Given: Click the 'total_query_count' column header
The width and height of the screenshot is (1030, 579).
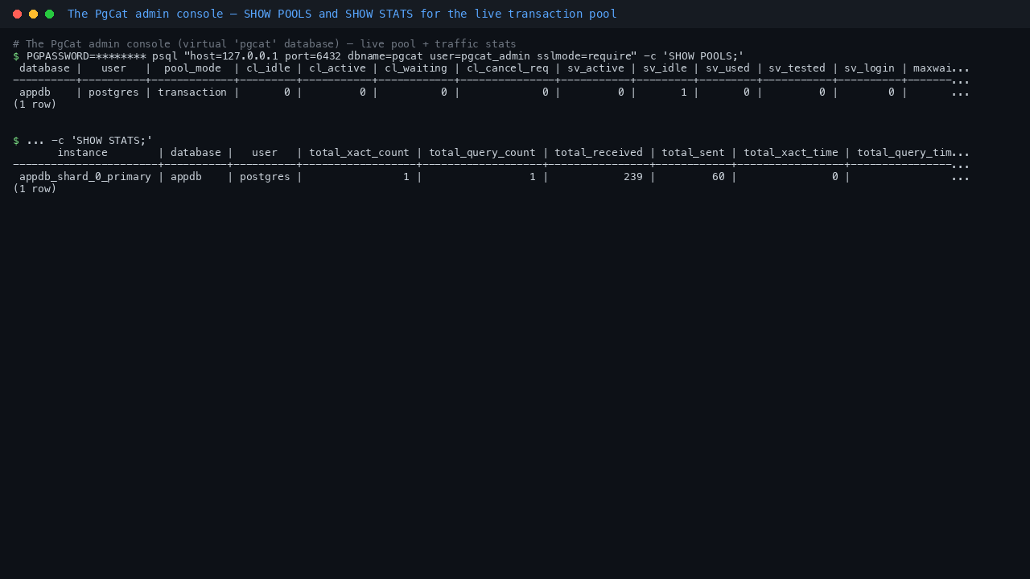Looking at the screenshot, I should 482,152.
